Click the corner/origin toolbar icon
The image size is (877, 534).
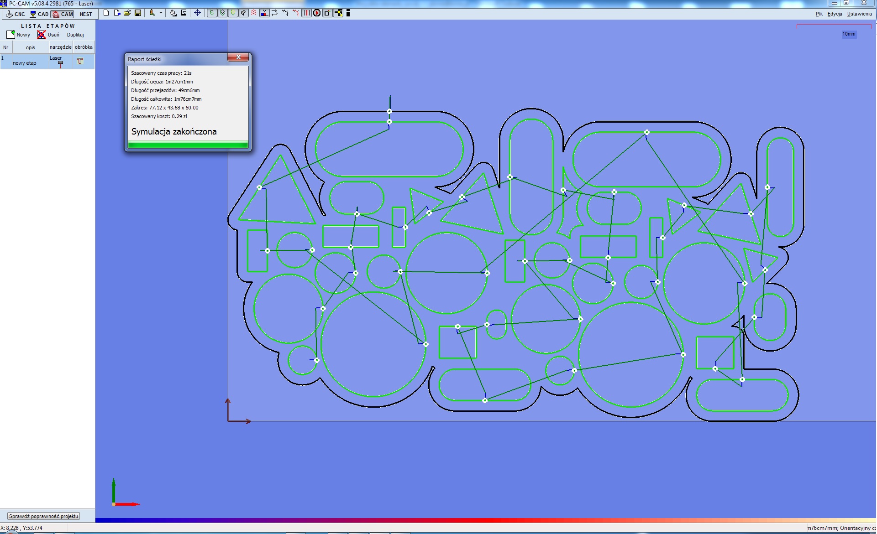(184, 13)
